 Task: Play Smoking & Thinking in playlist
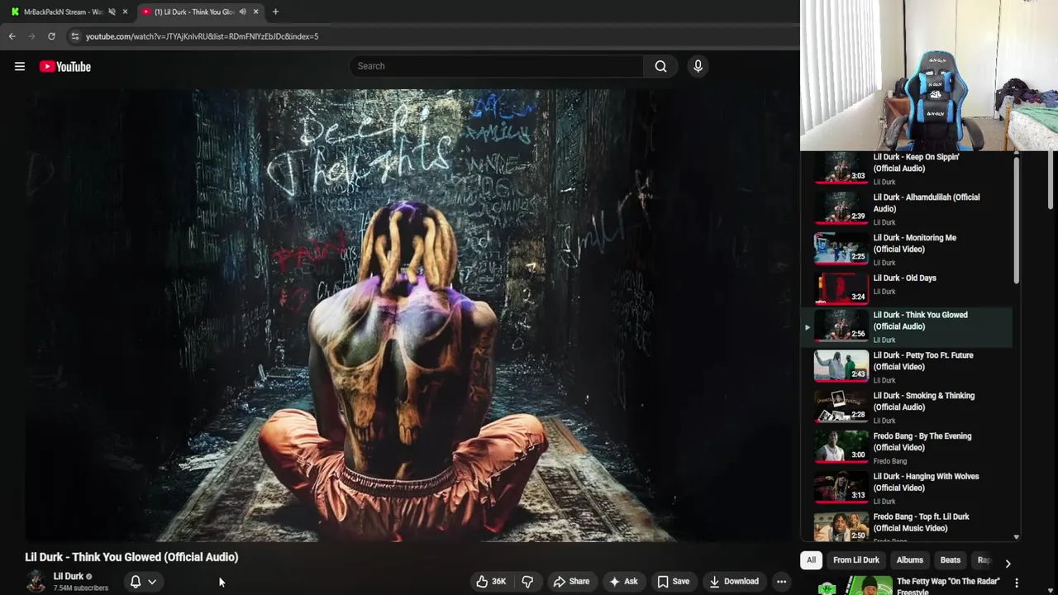[908, 407]
